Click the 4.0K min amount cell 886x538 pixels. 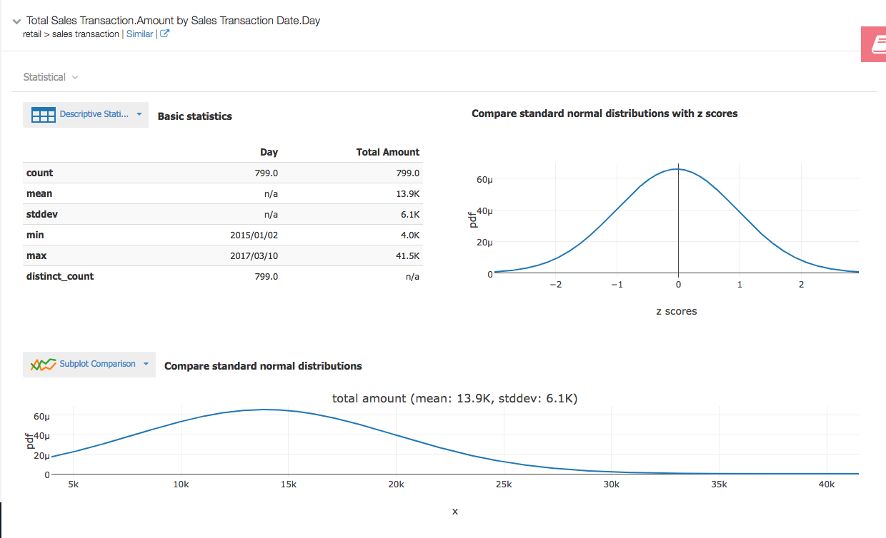[x=410, y=235]
